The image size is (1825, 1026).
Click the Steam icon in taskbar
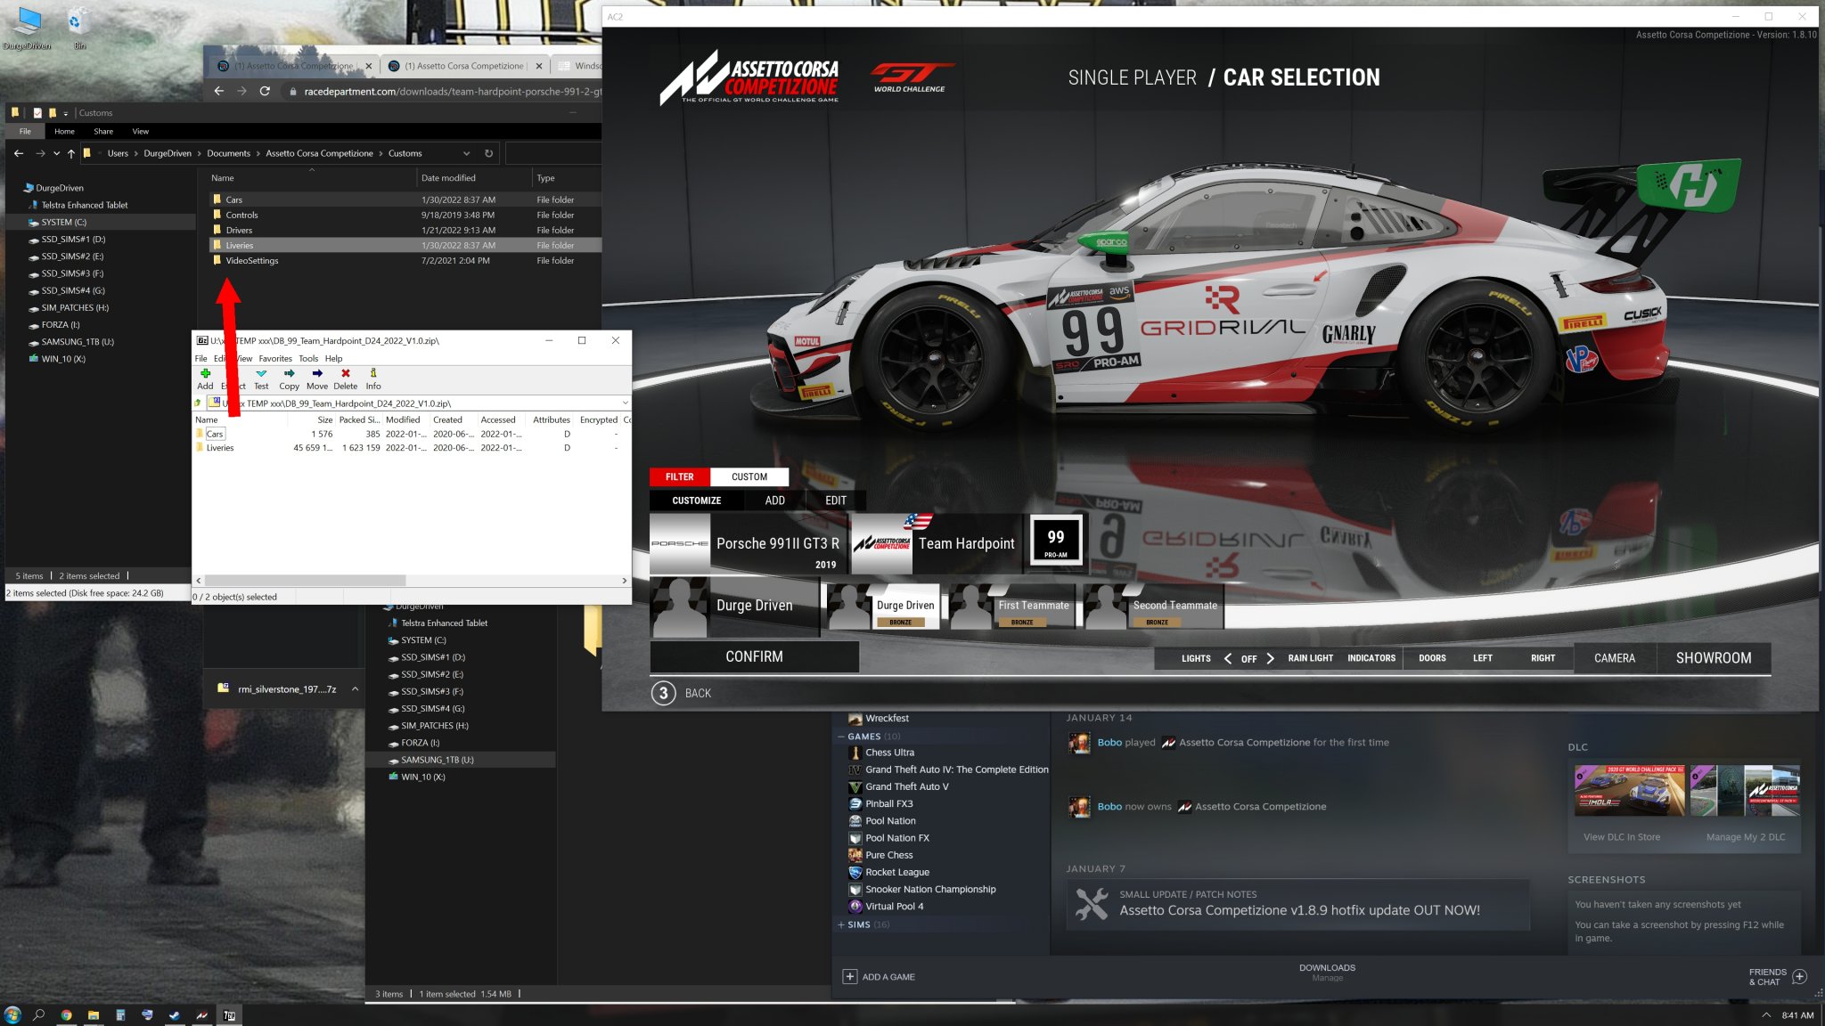[175, 1014]
